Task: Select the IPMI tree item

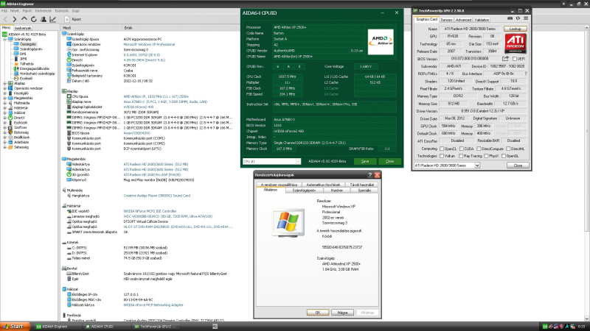Action: pyautogui.click(x=23, y=59)
